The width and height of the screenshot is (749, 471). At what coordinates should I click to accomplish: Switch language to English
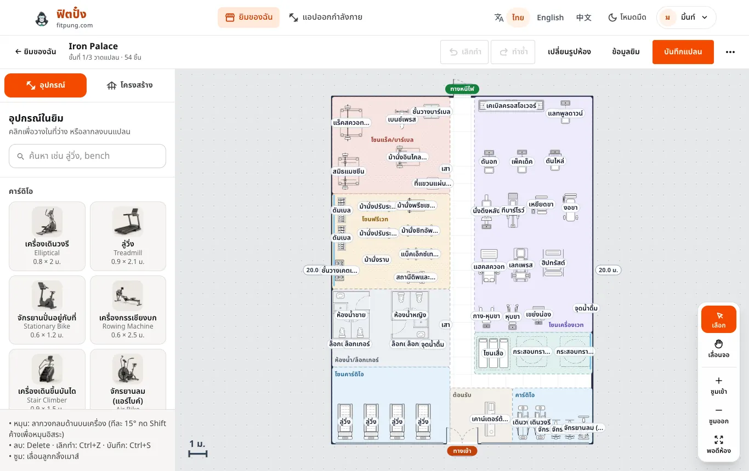[550, 18]
